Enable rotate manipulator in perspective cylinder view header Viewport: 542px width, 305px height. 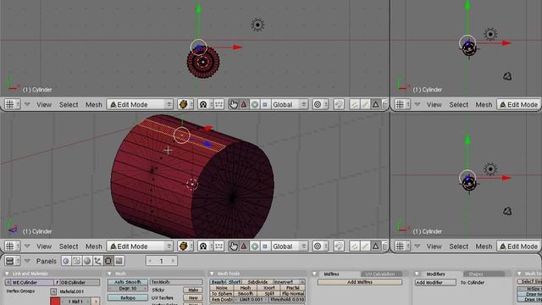point(255,246)
